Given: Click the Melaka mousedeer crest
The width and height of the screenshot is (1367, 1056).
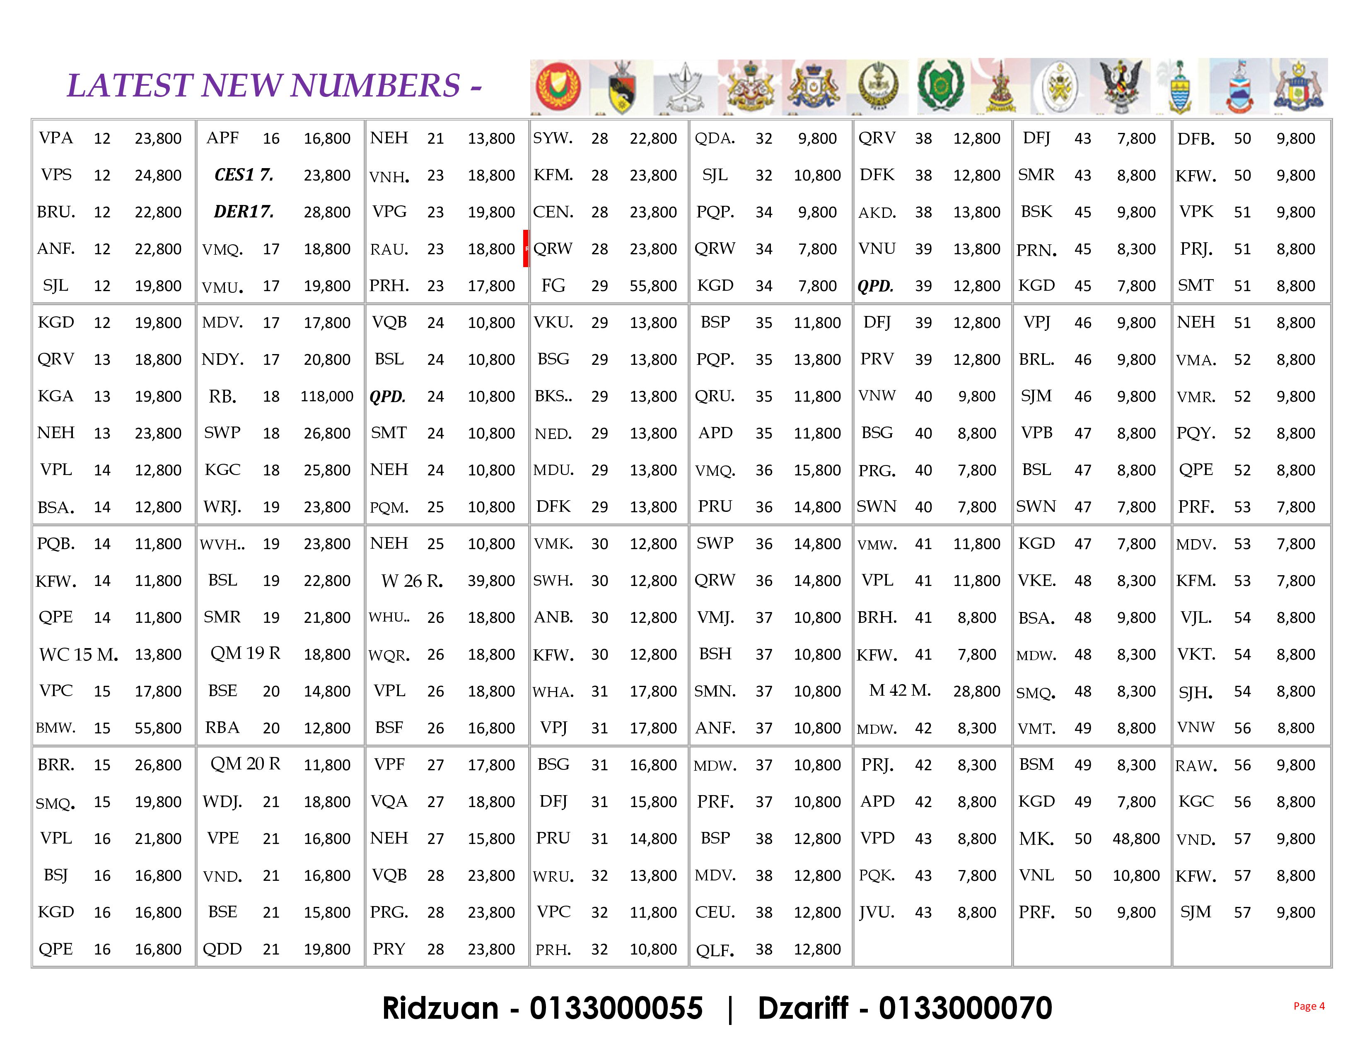Looking at the screenshot, I should tap(1299, 87).
